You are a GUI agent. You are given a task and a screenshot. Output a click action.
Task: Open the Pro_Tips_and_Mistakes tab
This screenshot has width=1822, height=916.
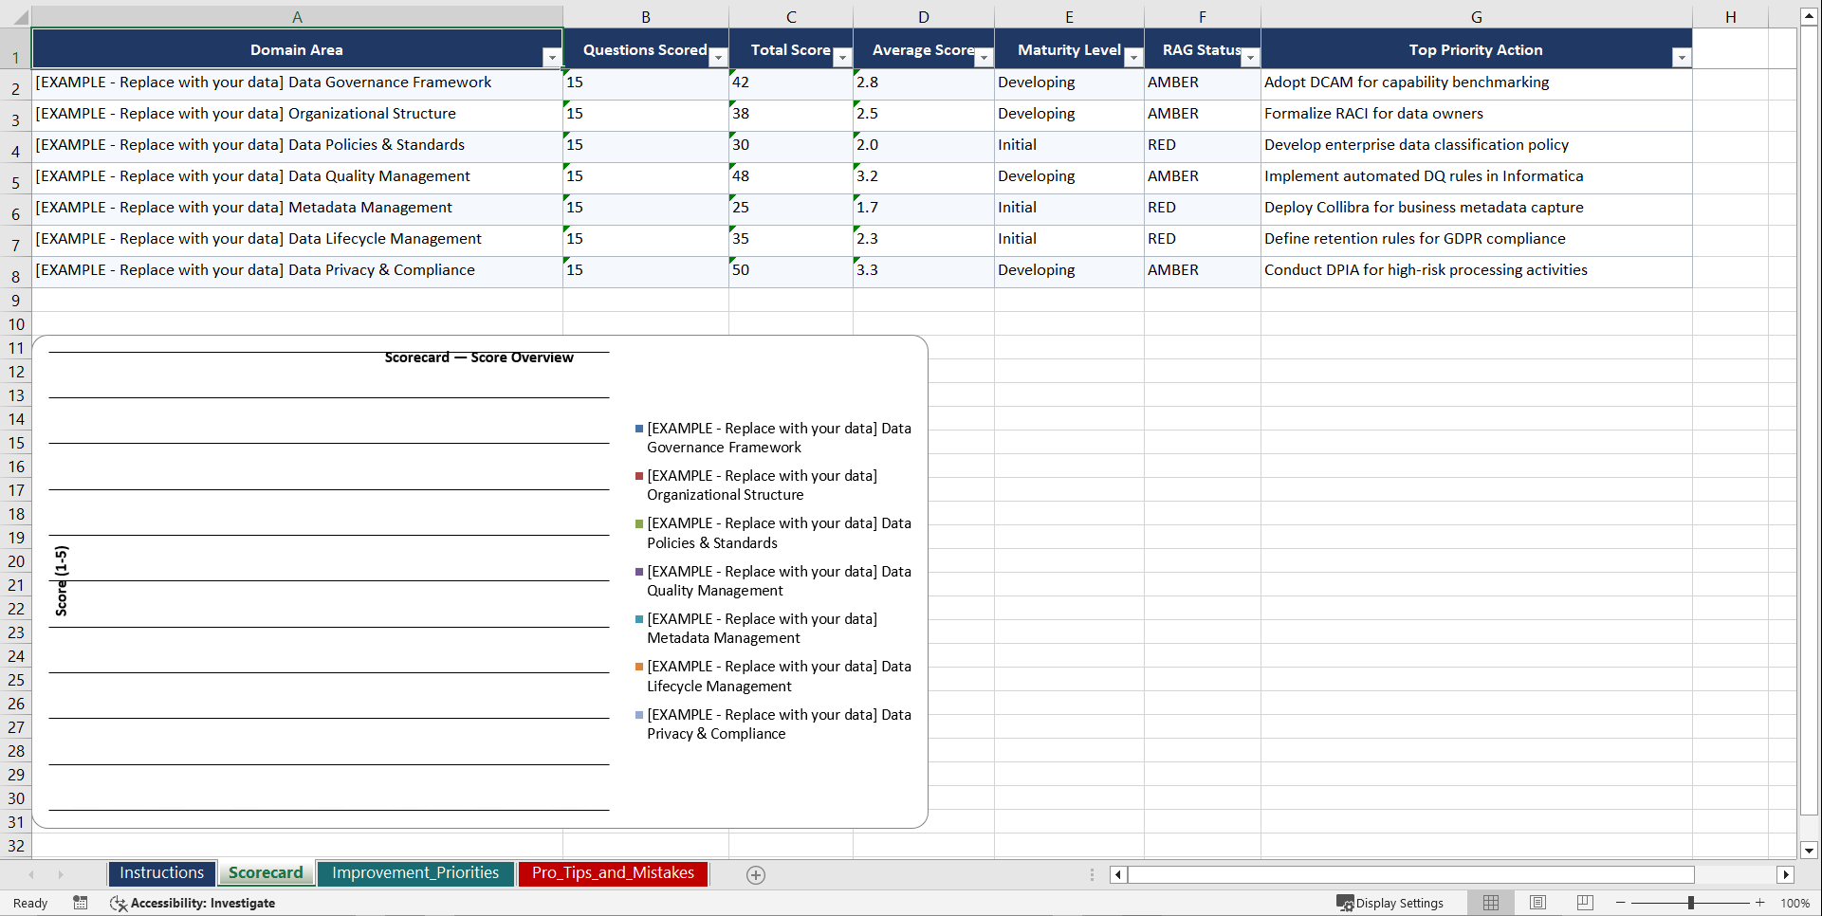tap(613, 872)
